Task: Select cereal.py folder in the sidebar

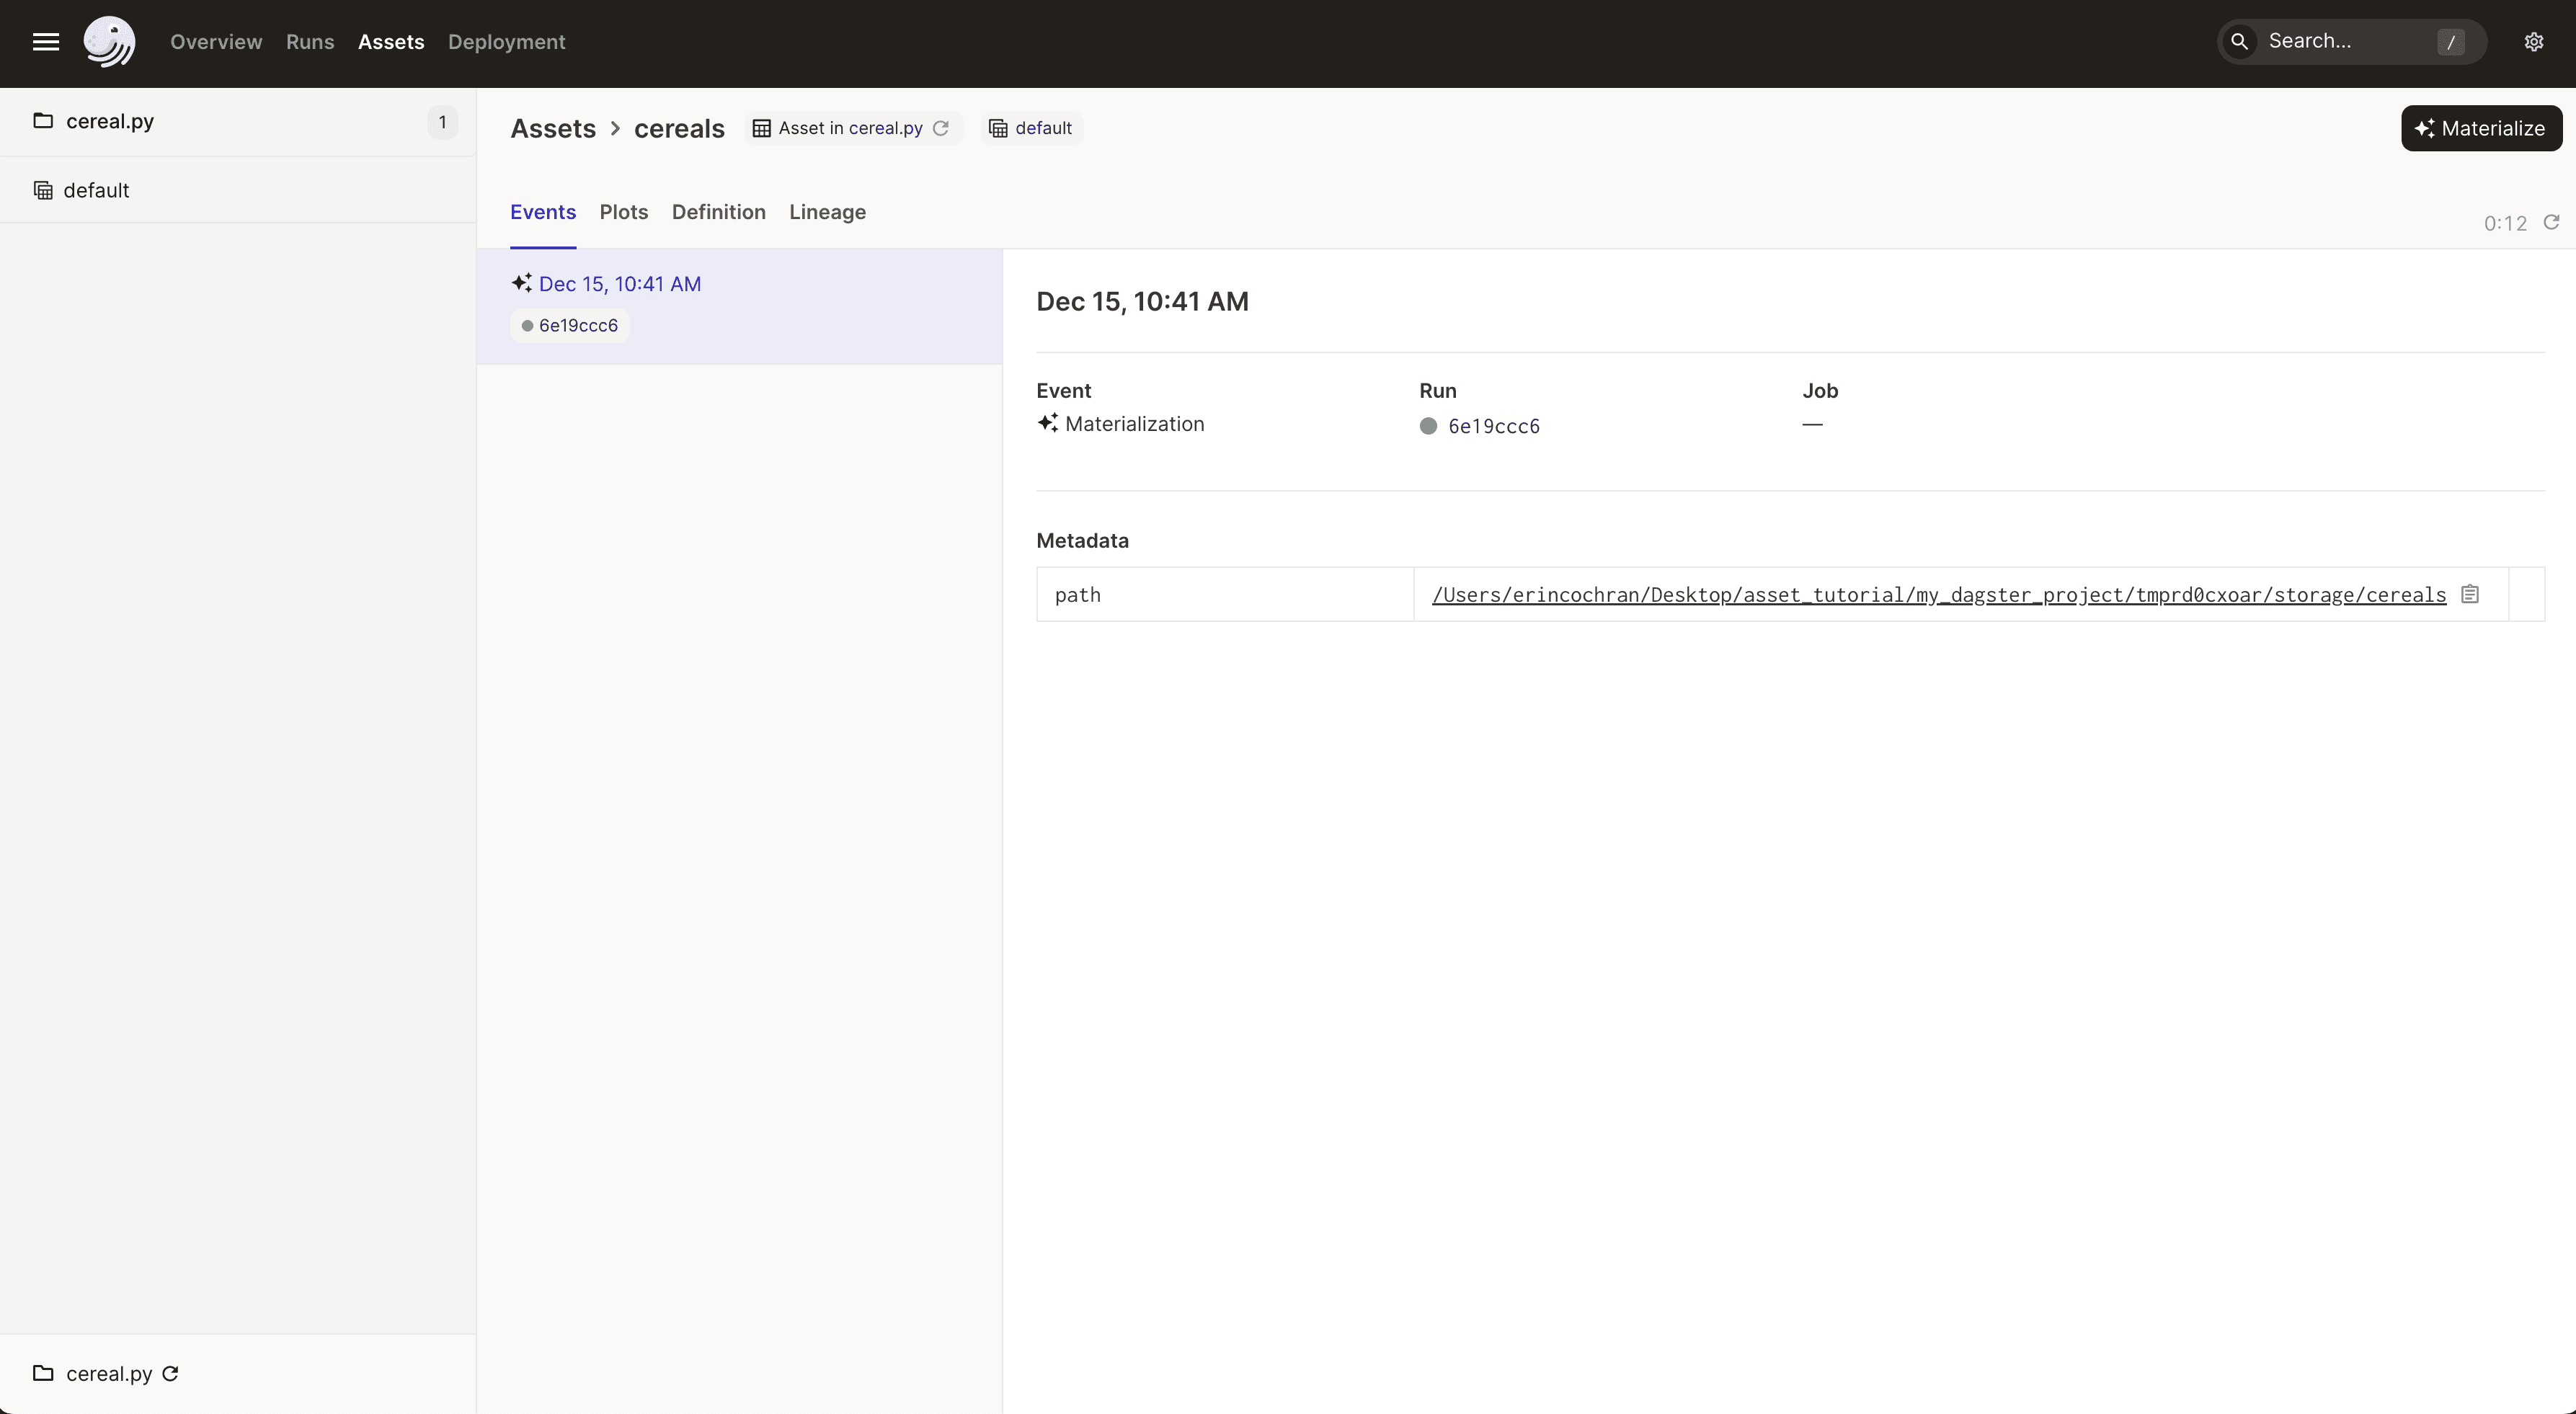Action: pos(238,121)
